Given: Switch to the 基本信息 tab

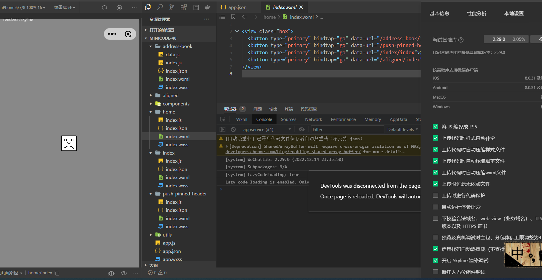Looking at the screenshot, I should pyautogui.click(x=439, y=14).
